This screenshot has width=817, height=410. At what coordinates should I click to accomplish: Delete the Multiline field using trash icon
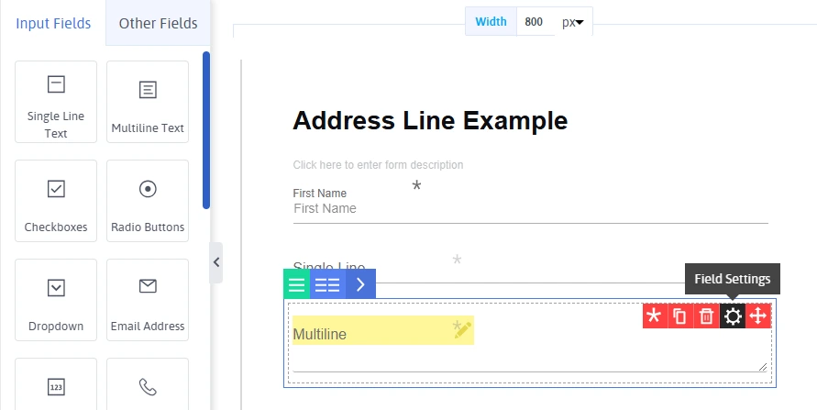point(706,316)
